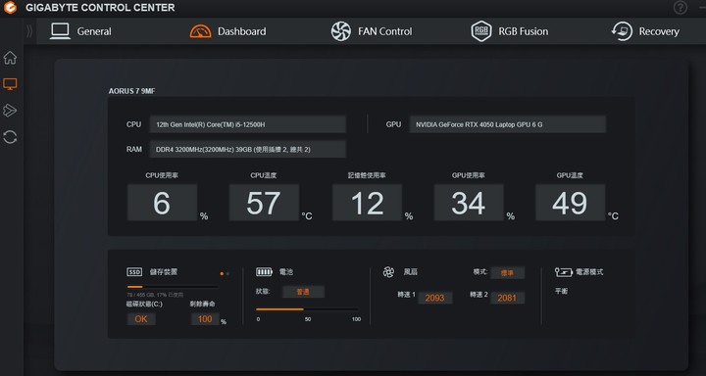
Task: Click the memory usage value 12
Action: pos(367,203)
